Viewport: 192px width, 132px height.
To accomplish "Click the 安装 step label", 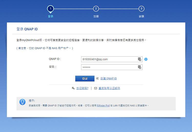I will [141, 16].
